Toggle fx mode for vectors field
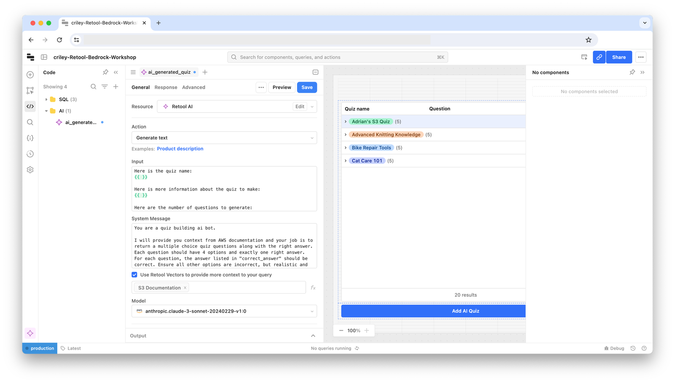 coord(313,288)
